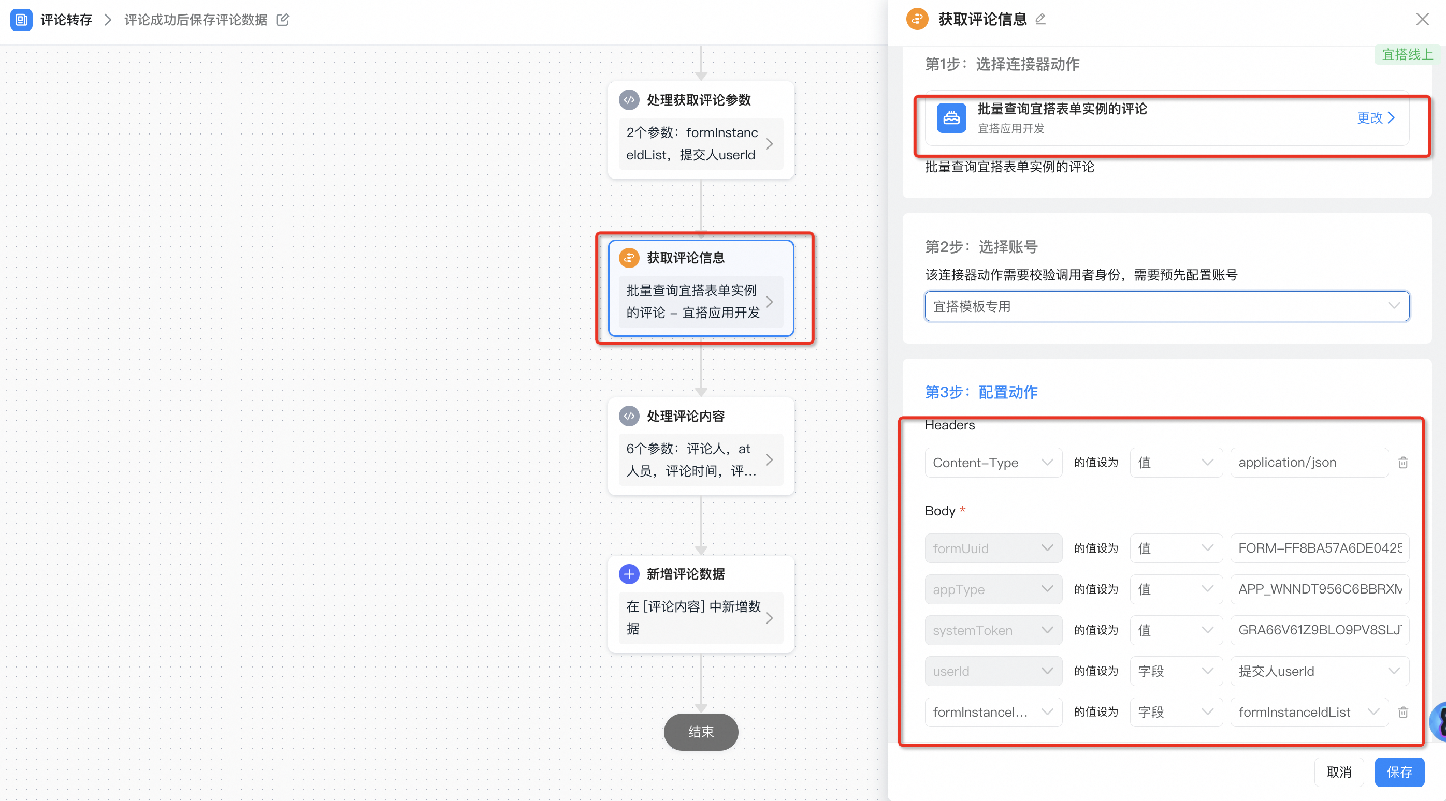Click the code icon on the 处理获取评论参数 node

[x=629, y=100]
